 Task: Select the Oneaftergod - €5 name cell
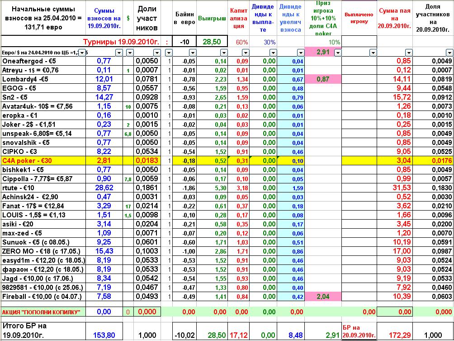coord(43,61)
